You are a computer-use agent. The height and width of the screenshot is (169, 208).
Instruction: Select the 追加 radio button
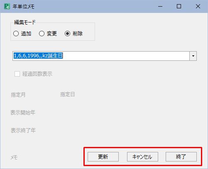[16, 34]
